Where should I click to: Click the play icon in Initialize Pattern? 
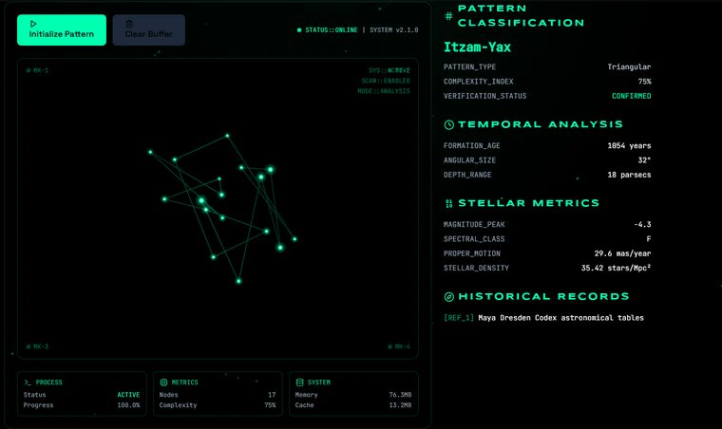[33, 24]
